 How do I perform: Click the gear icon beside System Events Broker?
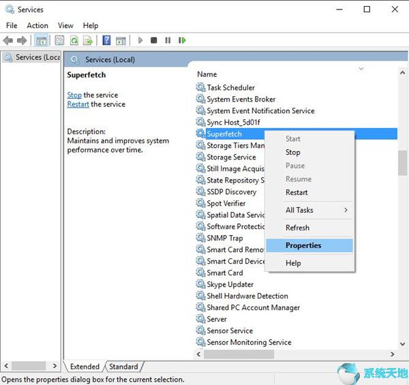click(x=200, y=99)
